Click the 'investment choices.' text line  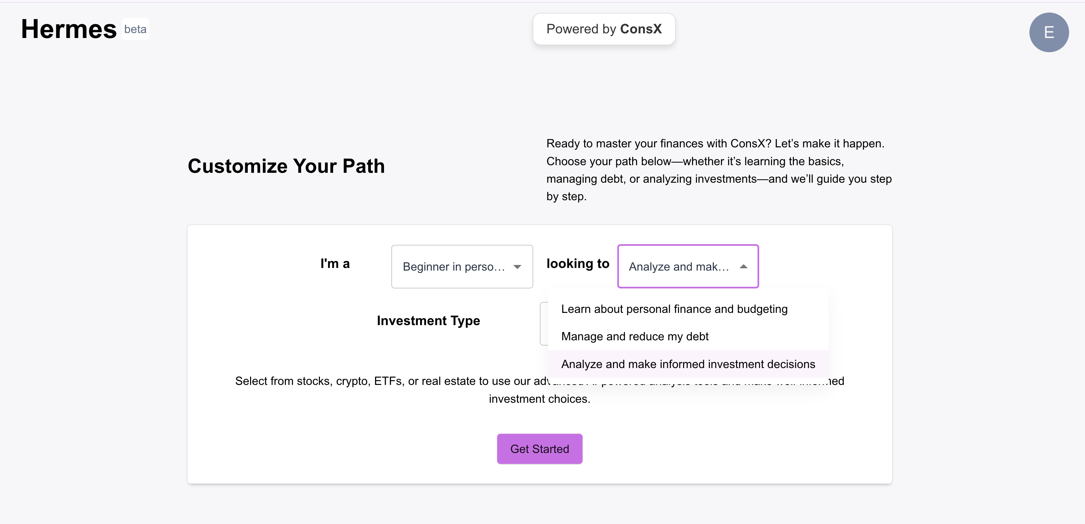click(539, 399)
